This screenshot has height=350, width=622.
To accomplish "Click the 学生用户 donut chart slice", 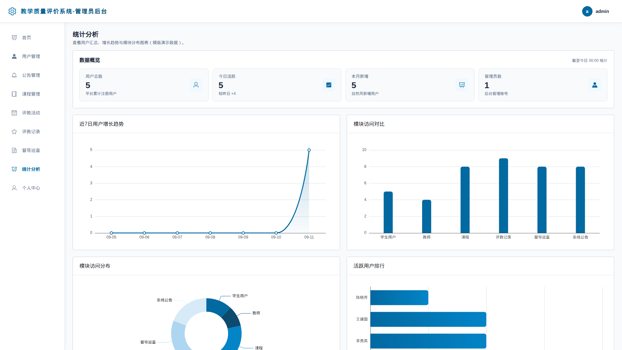I will [216, 306].
